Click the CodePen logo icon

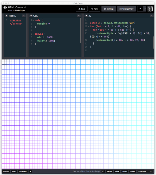[5, 7]
